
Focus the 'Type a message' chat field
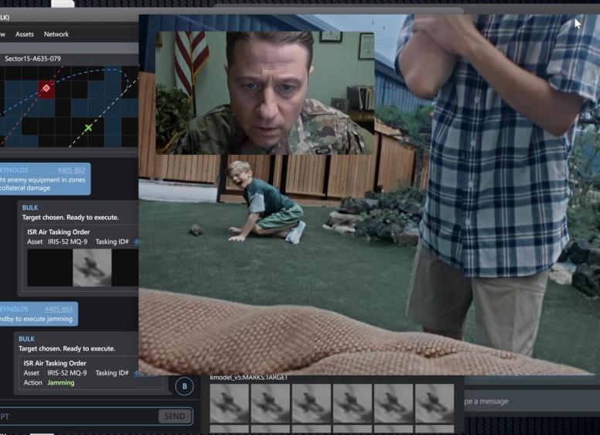[x=532, y=401]
